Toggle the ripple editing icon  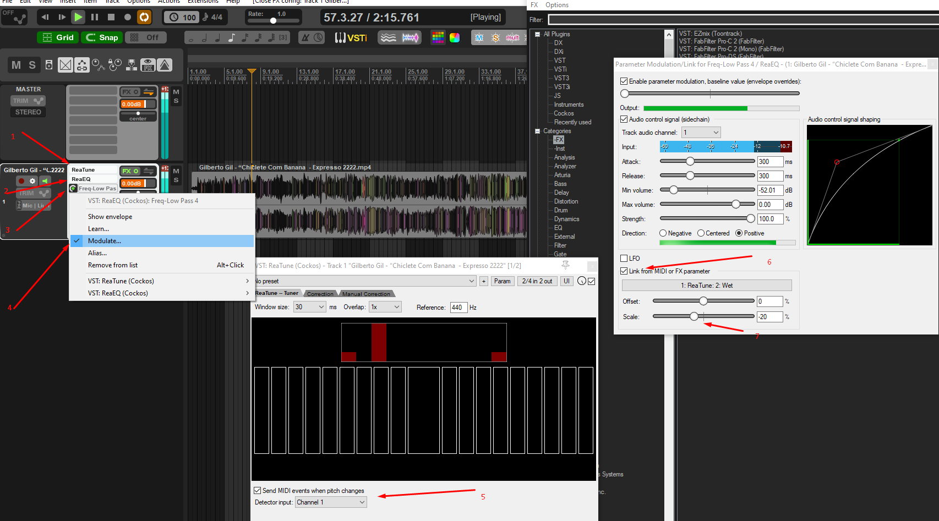pos(99,65)
